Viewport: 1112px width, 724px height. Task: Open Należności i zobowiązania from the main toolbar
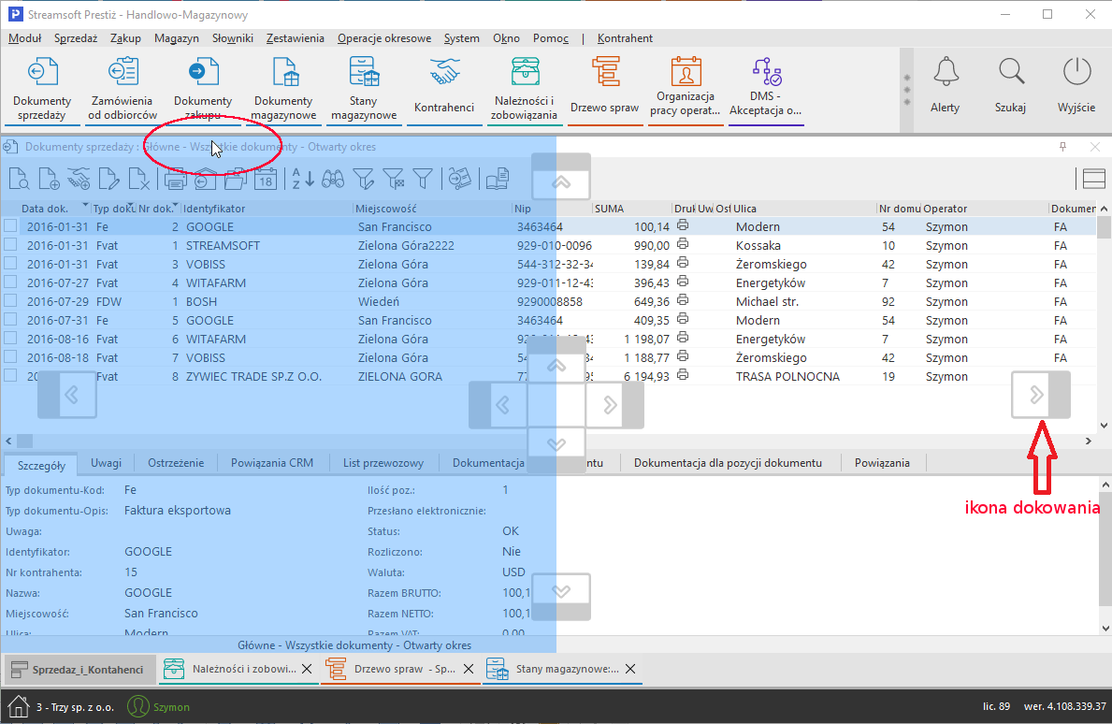pyautogui.click(x=525, y=90)
